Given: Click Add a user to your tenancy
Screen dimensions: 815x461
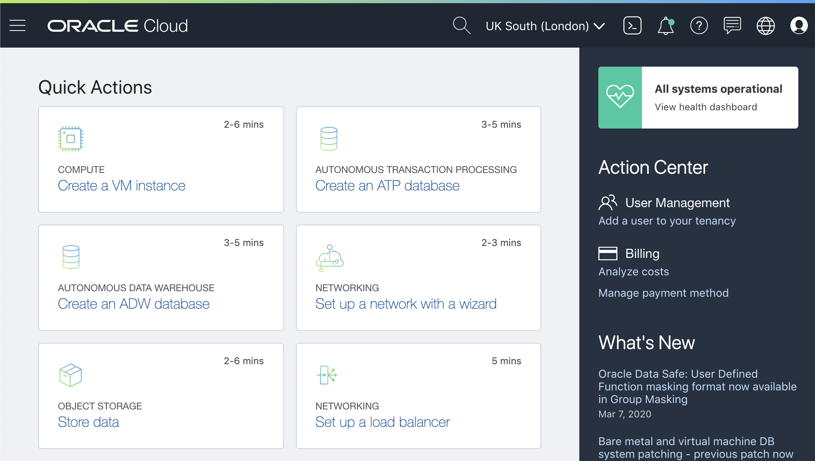Looking at the screenshot, I should (x=667, y=221).
